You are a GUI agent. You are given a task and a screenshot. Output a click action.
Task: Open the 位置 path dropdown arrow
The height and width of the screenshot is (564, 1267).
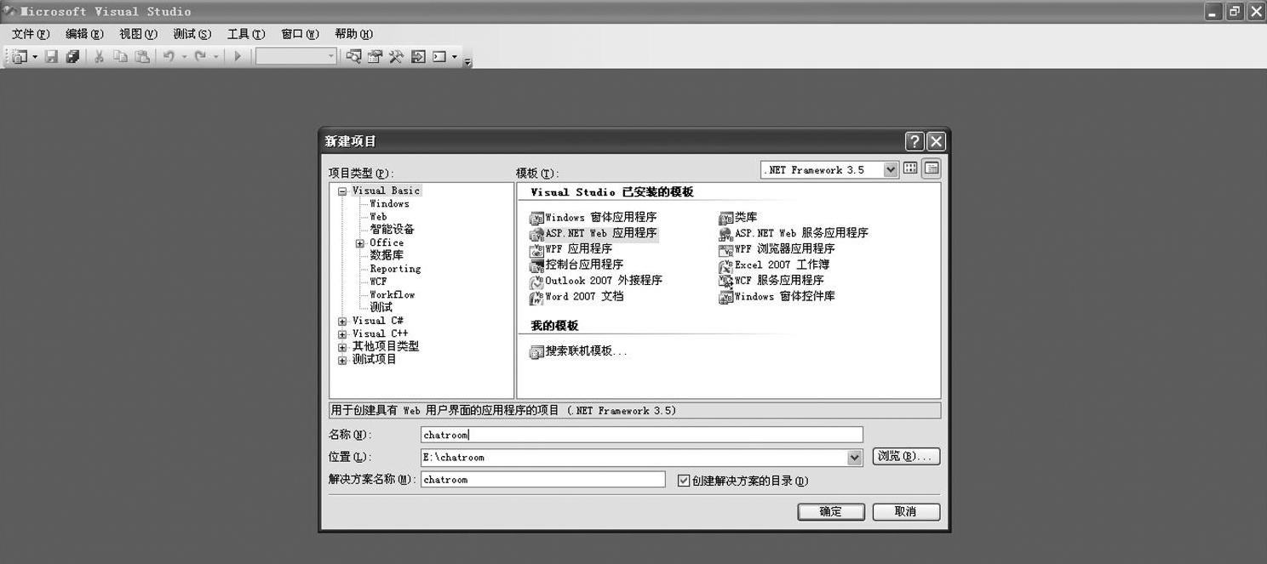(x=855, y=458)
